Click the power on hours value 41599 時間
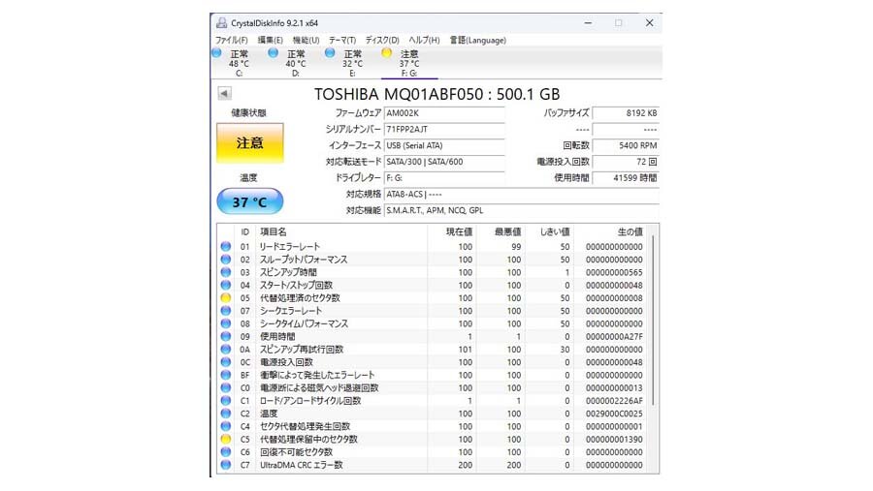 coord(626,178)
